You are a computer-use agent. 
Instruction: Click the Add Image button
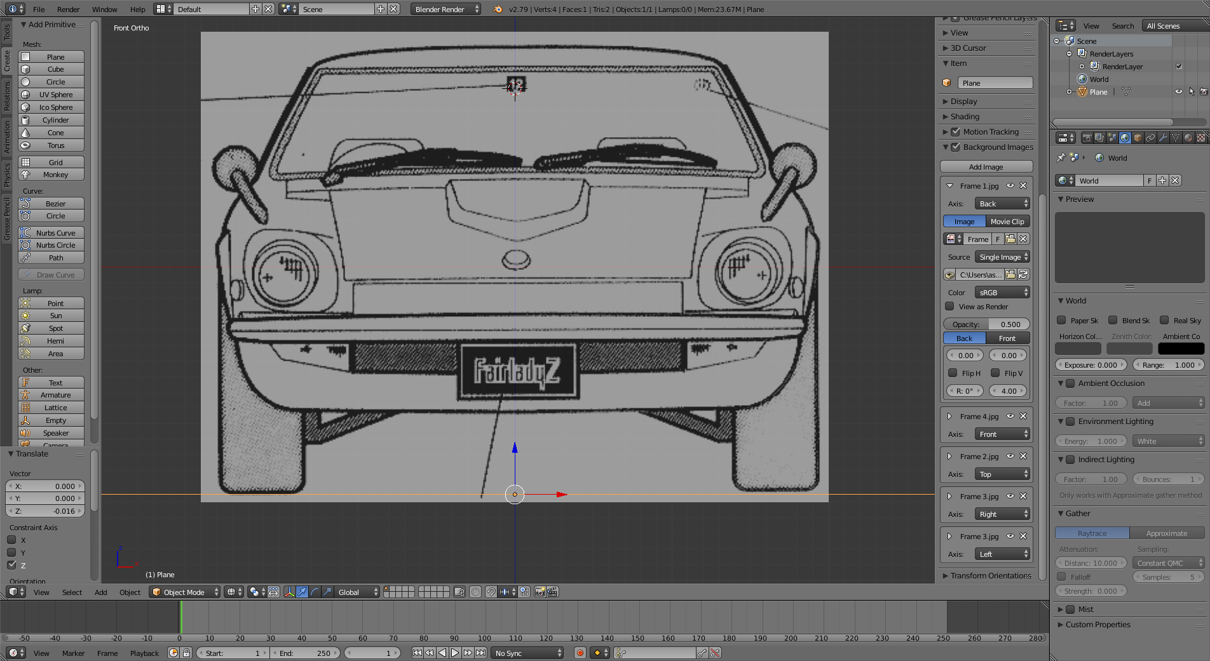pos(986,166)
